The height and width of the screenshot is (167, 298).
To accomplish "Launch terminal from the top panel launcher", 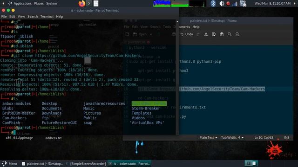I will pyautogui.click(x=89, y=3).
